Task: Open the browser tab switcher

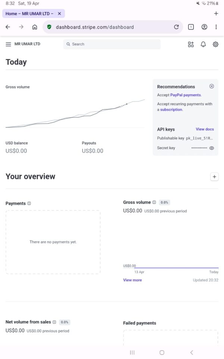Action: click(x=191, y=27)
